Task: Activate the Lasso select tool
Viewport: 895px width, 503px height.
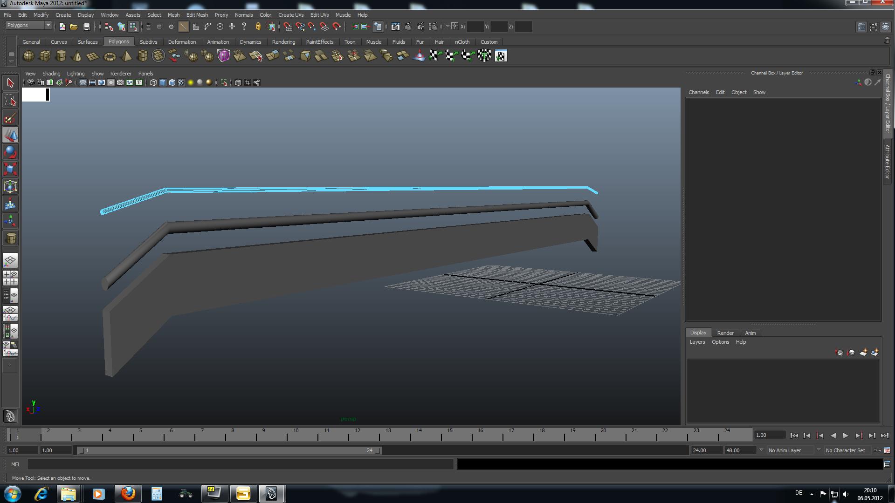Action: (10, 101)
